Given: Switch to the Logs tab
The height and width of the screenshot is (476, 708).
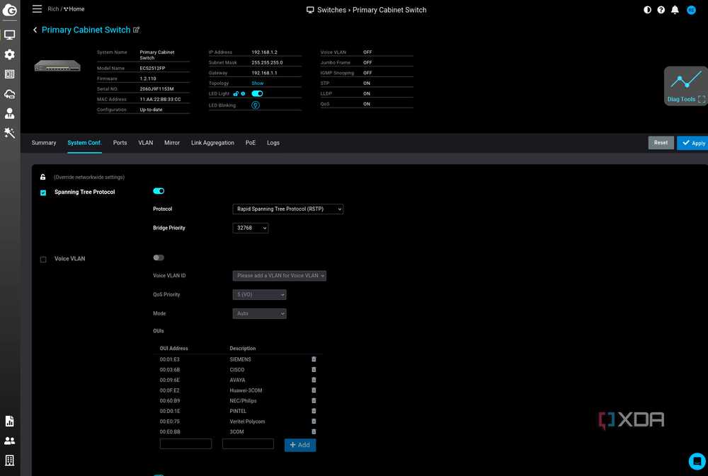Looking at the screenshot, I should [x=273, y=143].
